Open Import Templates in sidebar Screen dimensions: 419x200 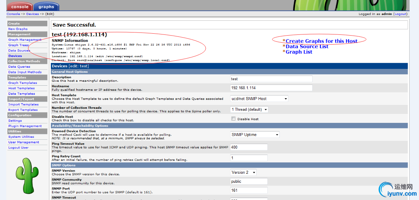click(23, 104)
